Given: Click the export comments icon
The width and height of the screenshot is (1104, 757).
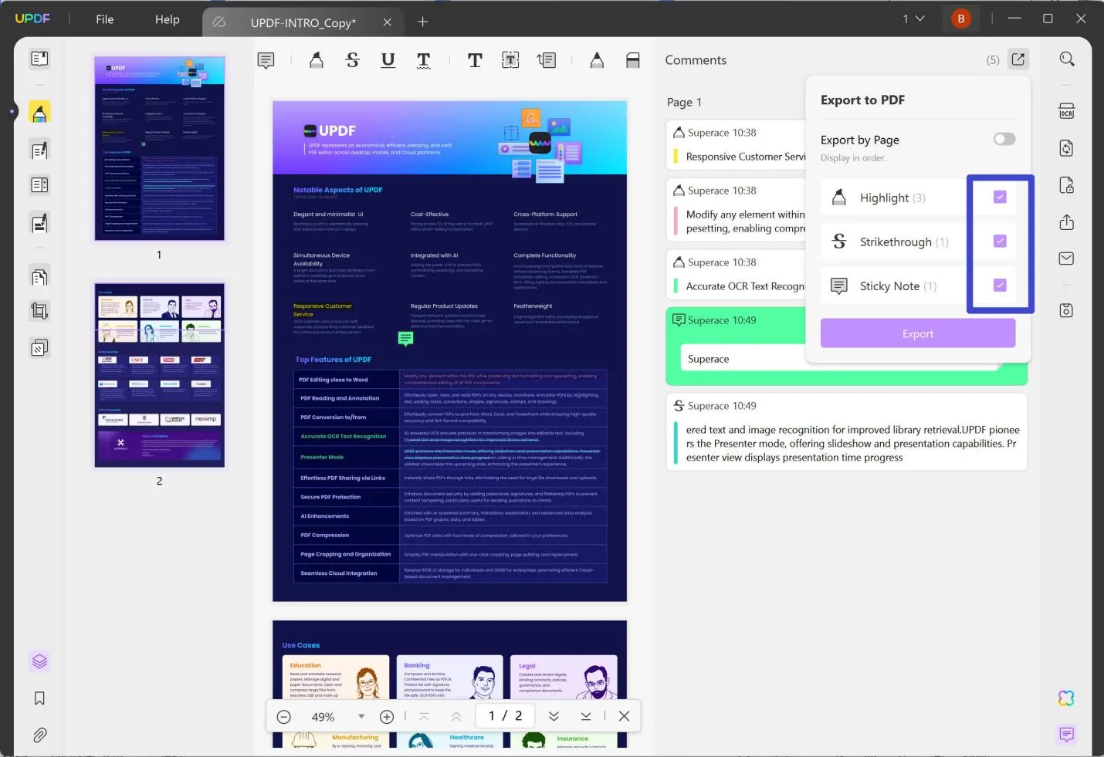Looking at the screenshot, I should coord(1018,59).
